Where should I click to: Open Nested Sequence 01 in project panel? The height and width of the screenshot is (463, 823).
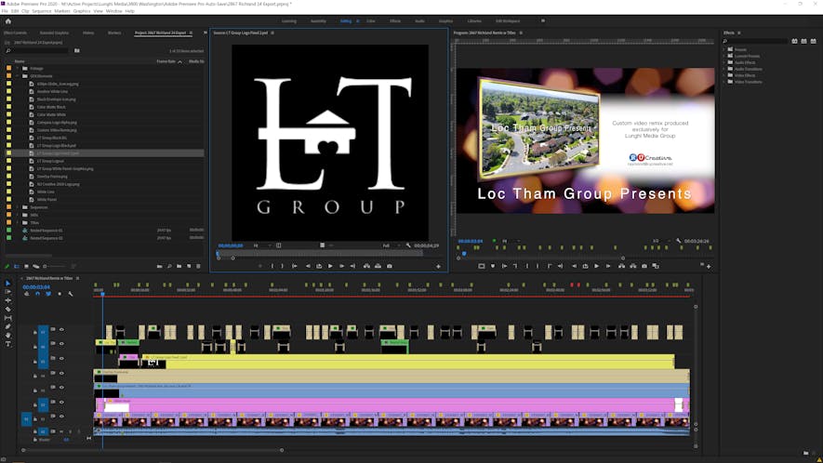coord(46,230)
